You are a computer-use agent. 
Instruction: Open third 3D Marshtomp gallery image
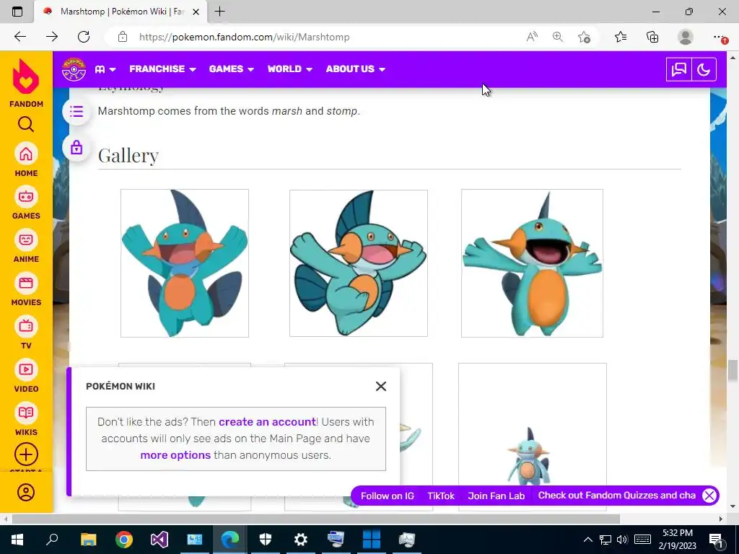click(532, 263)
